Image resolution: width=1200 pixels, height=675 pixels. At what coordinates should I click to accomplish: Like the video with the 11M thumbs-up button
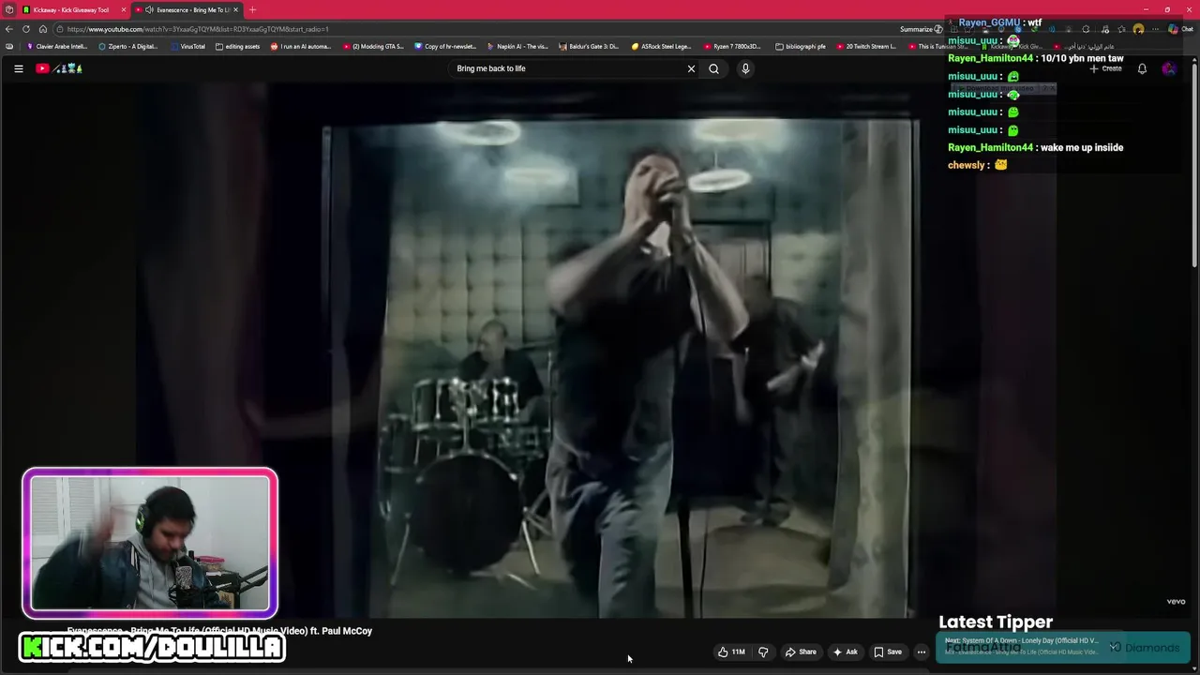click(x=731, y=652)
